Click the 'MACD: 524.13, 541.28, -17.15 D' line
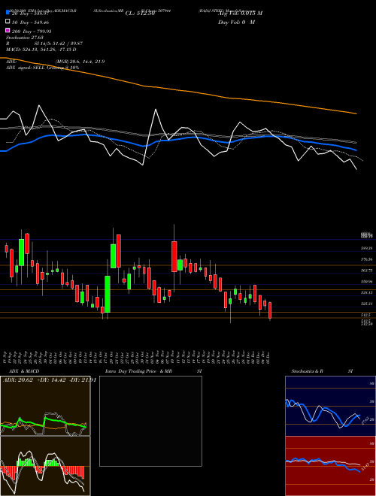376x496 pixels. [x=41, y=50]
